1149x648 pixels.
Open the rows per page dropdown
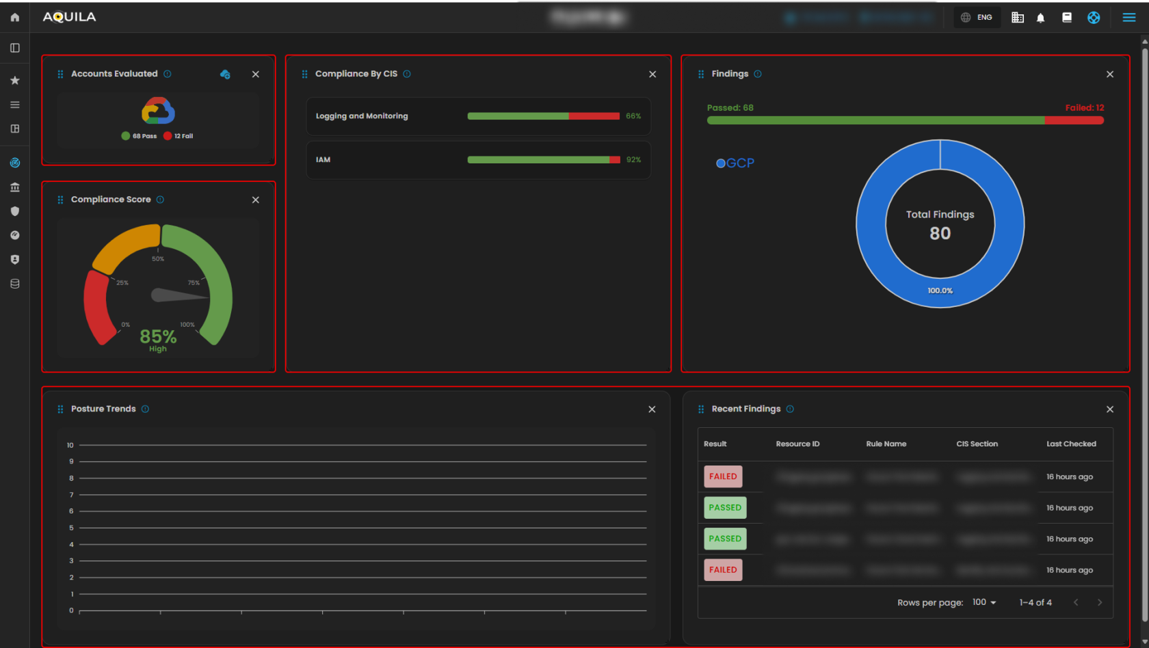click(984, 602)
